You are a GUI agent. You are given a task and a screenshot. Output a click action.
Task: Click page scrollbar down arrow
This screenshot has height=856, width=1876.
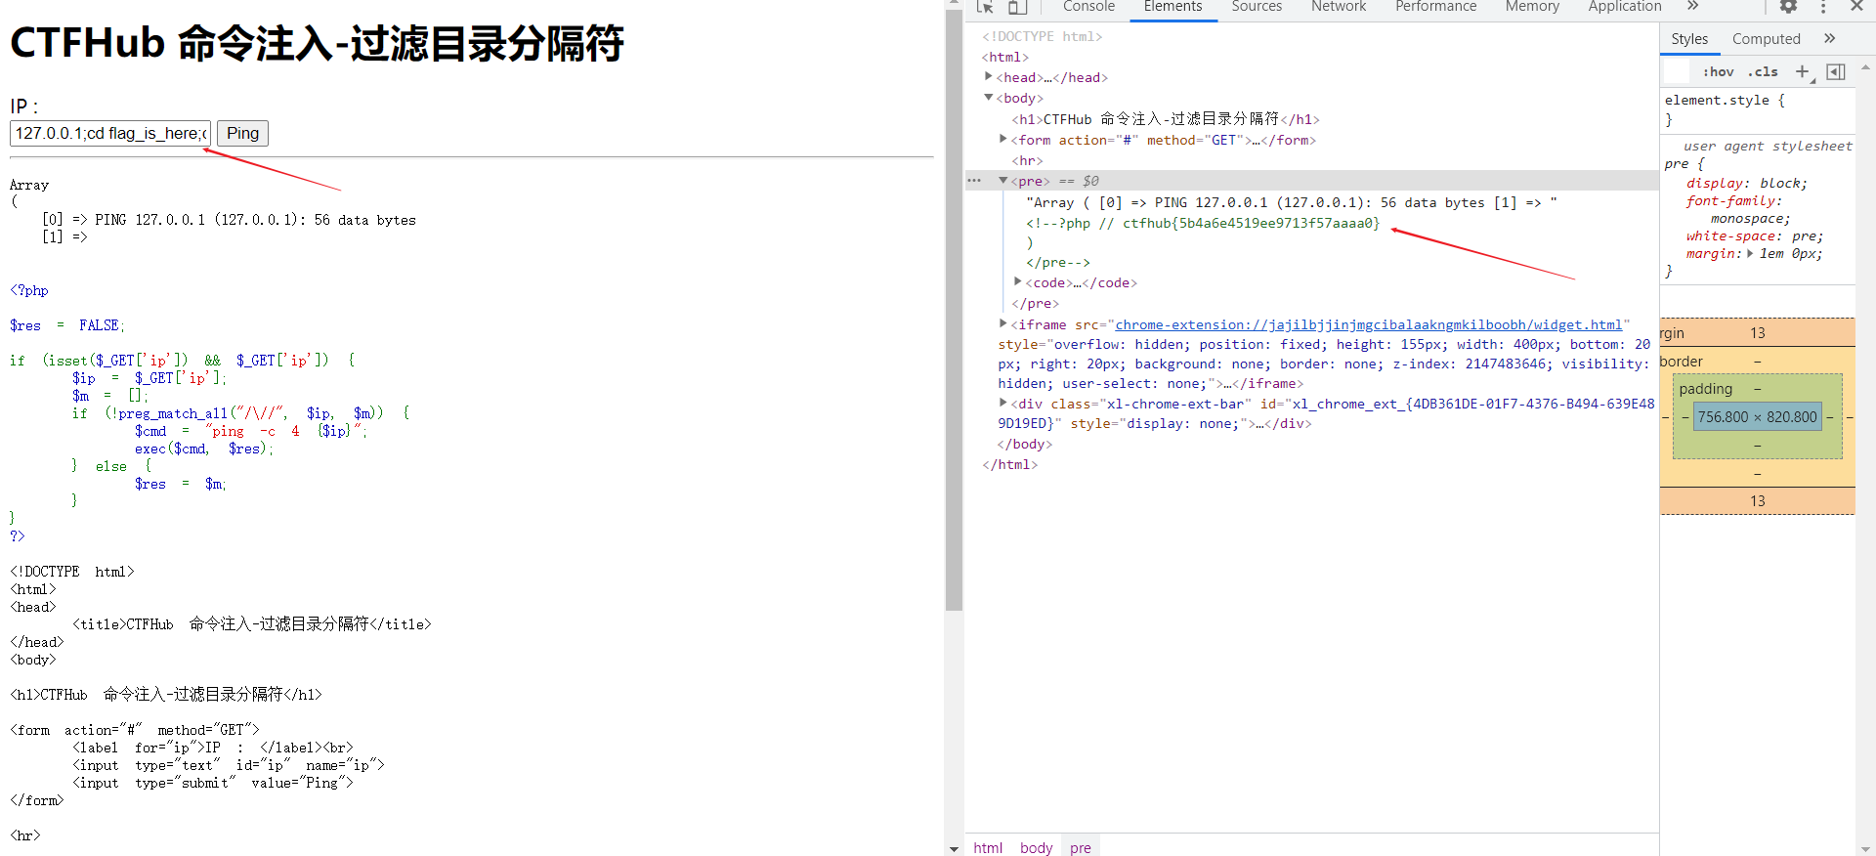[954, 848]
